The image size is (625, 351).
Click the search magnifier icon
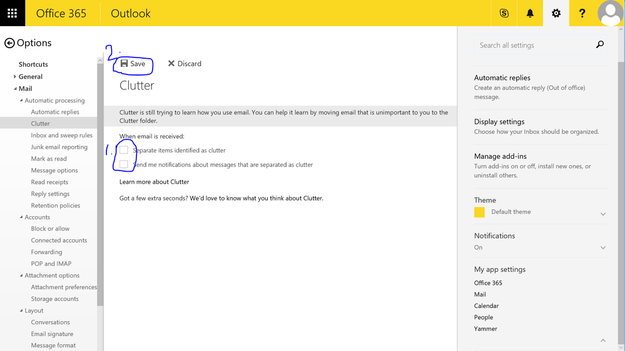[599, 44]
